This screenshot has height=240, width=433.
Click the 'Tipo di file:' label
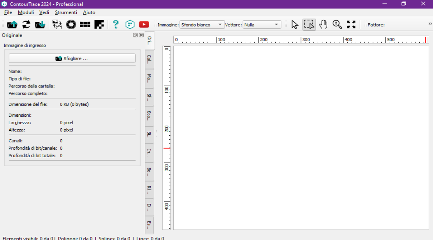pos(19,79)
